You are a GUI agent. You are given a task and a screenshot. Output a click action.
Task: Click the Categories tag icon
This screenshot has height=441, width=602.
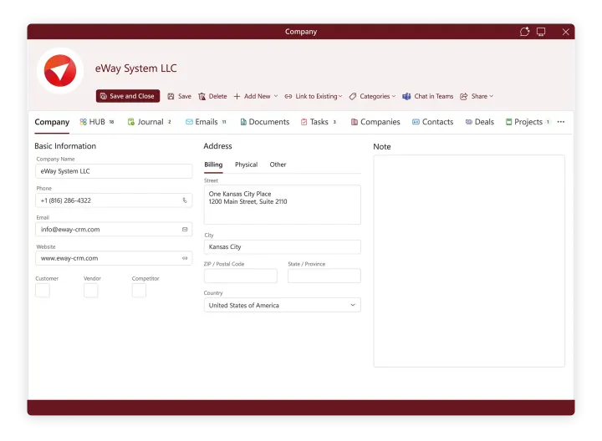point(353,96)
